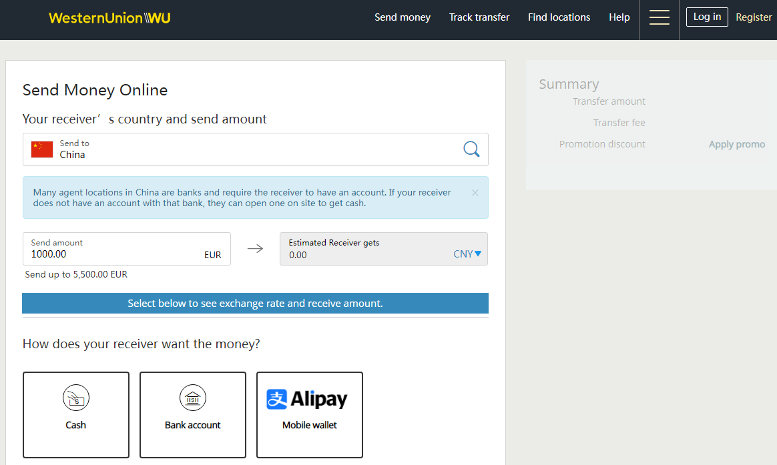The height and width of the screenshot is (465, 777).
Task: Click the EUR currency label
Action: [x=212, y=255]
